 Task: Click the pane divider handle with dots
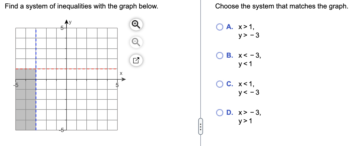point(200,126)
